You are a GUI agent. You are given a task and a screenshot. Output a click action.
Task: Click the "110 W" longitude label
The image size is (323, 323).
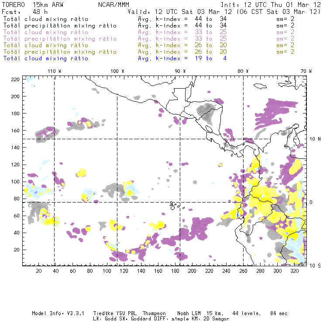coord(55,71)
